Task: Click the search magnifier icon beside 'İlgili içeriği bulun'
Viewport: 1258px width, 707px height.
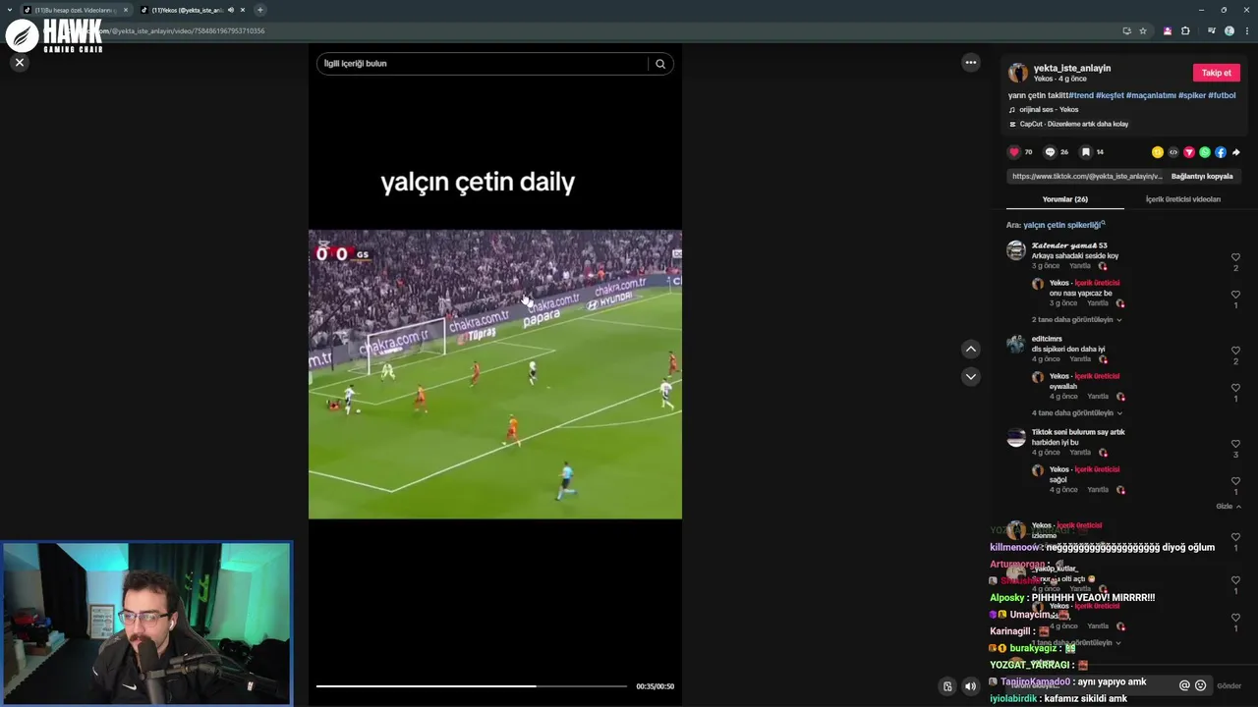Action: pos(660,64)
